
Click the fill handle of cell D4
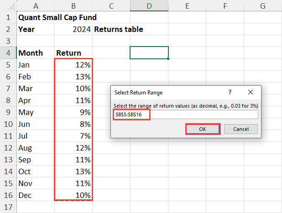[x=168, y=58]
